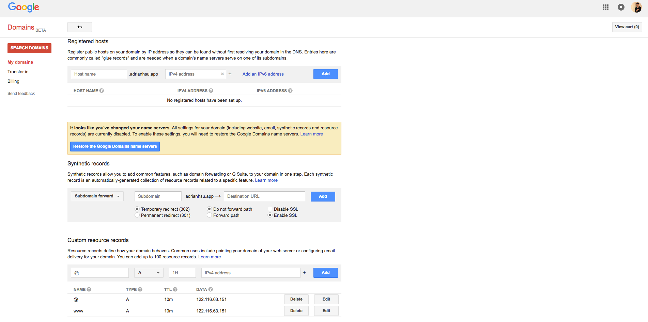Select the @ record IP 122.116.63.151
The image size is (648, 322).
211,300
